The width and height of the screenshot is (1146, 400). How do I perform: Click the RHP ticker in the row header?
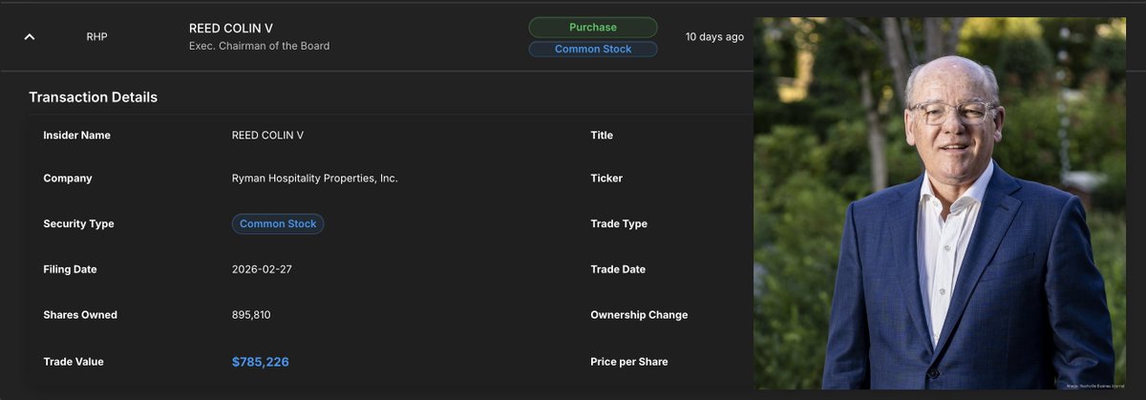coord(96,37)
